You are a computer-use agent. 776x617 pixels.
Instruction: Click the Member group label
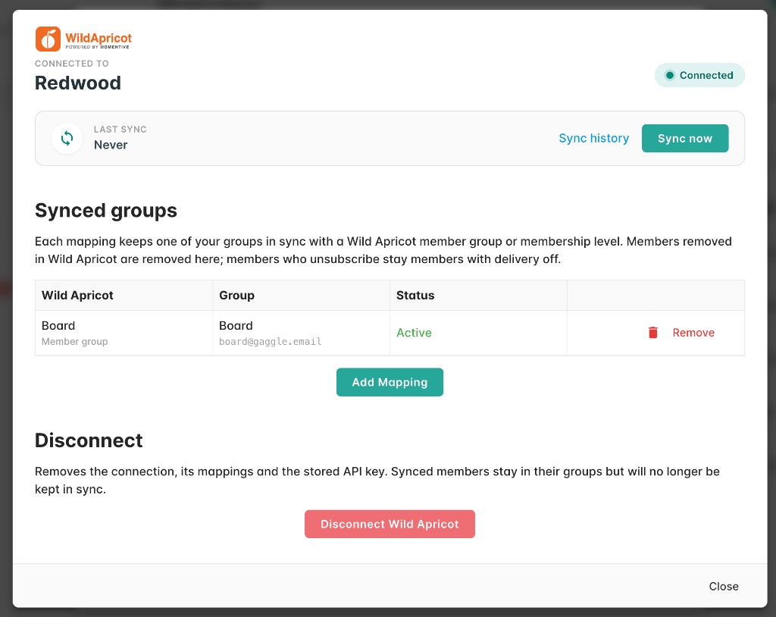(75, 342)
